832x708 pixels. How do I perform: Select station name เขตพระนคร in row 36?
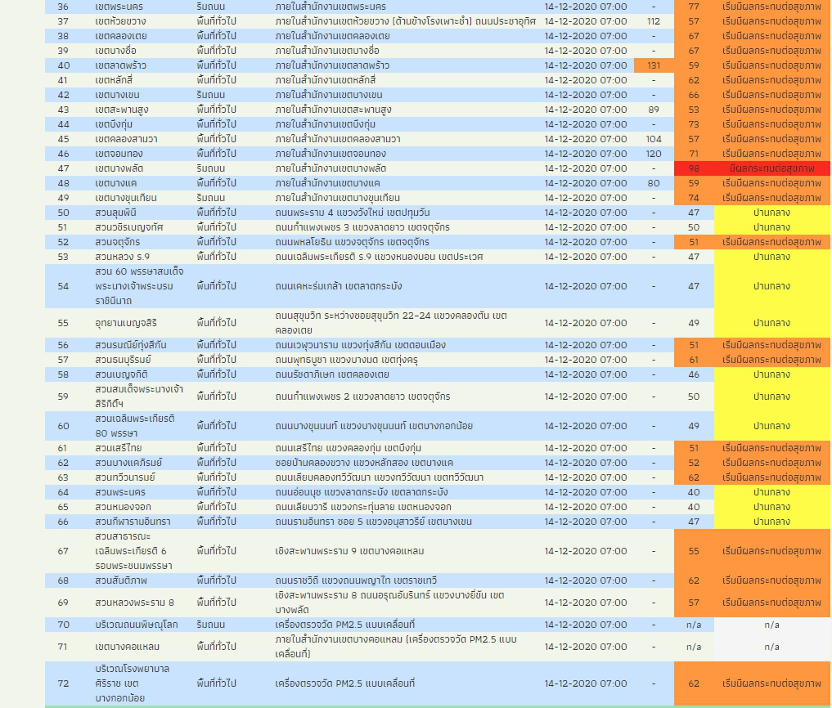[x=119, y=7]
